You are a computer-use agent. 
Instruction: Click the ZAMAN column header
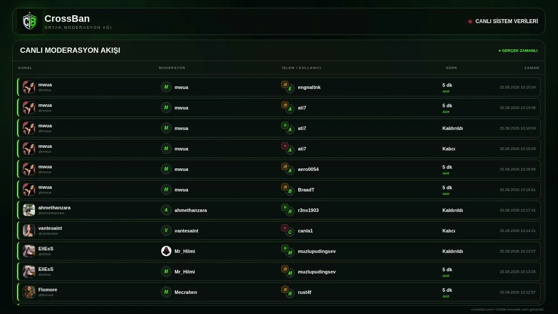pyautogui.click(x=532, y=68)
